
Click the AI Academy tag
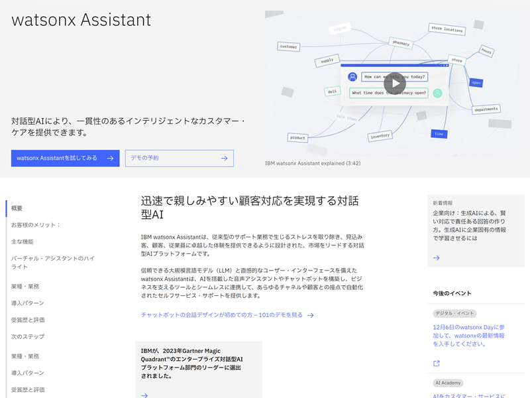(448, 383)
